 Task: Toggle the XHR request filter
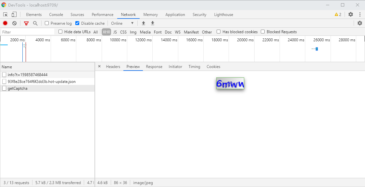(x=107, y=32)
